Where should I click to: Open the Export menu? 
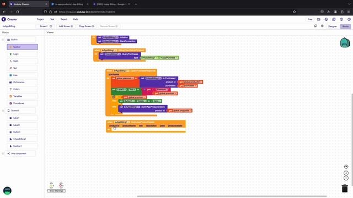(x=64, y=19)
